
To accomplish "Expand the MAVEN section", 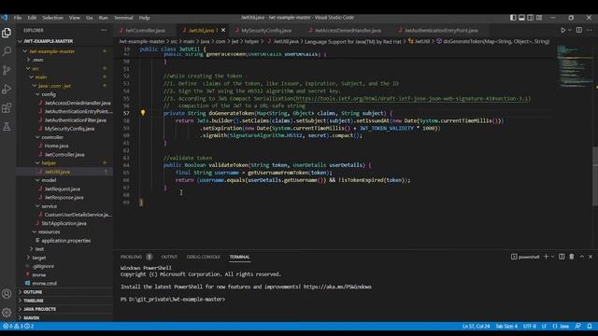I will coord(31,317).
